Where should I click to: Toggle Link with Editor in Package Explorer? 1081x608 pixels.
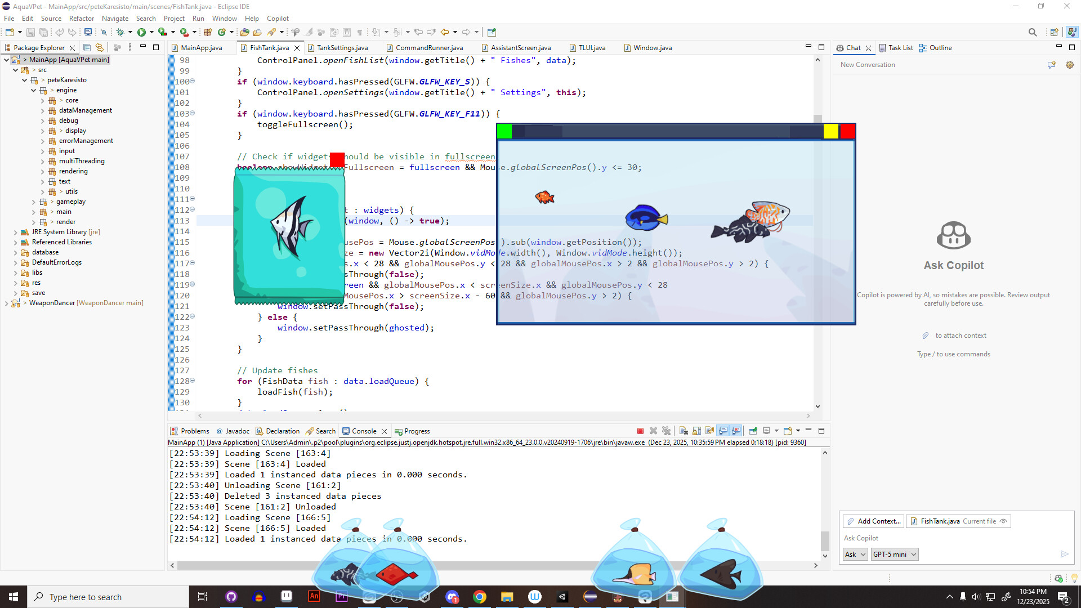pos(100,48)
